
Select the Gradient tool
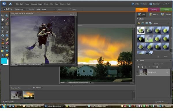3,51
